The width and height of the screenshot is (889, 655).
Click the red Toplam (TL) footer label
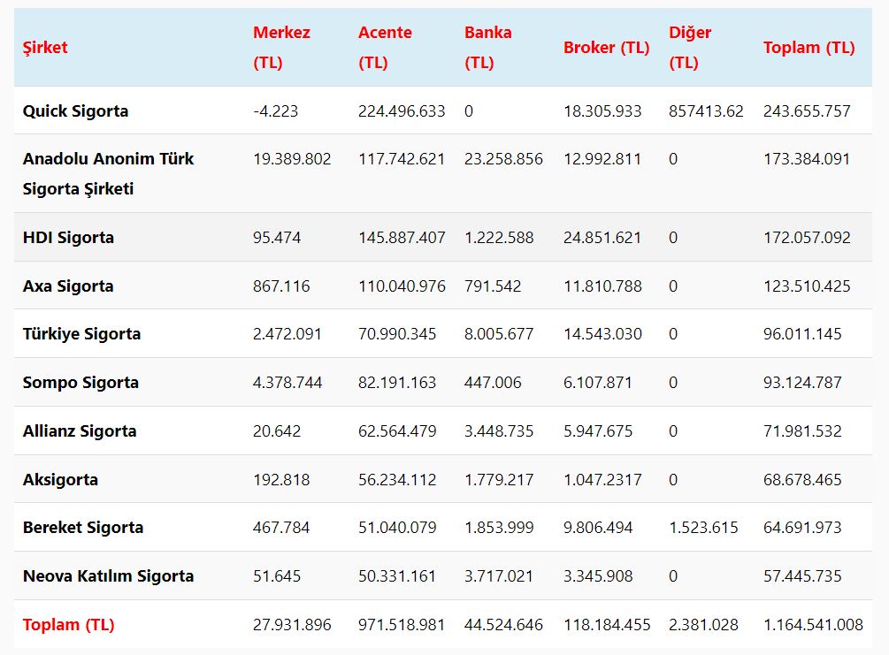click(x=68, y=625)
